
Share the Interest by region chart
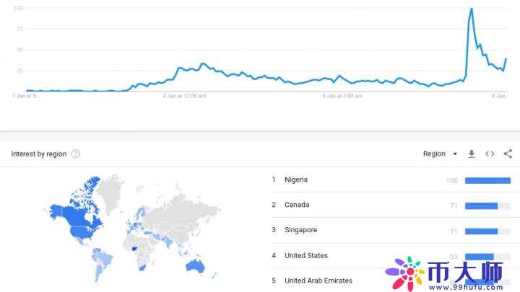coord(508,154)
